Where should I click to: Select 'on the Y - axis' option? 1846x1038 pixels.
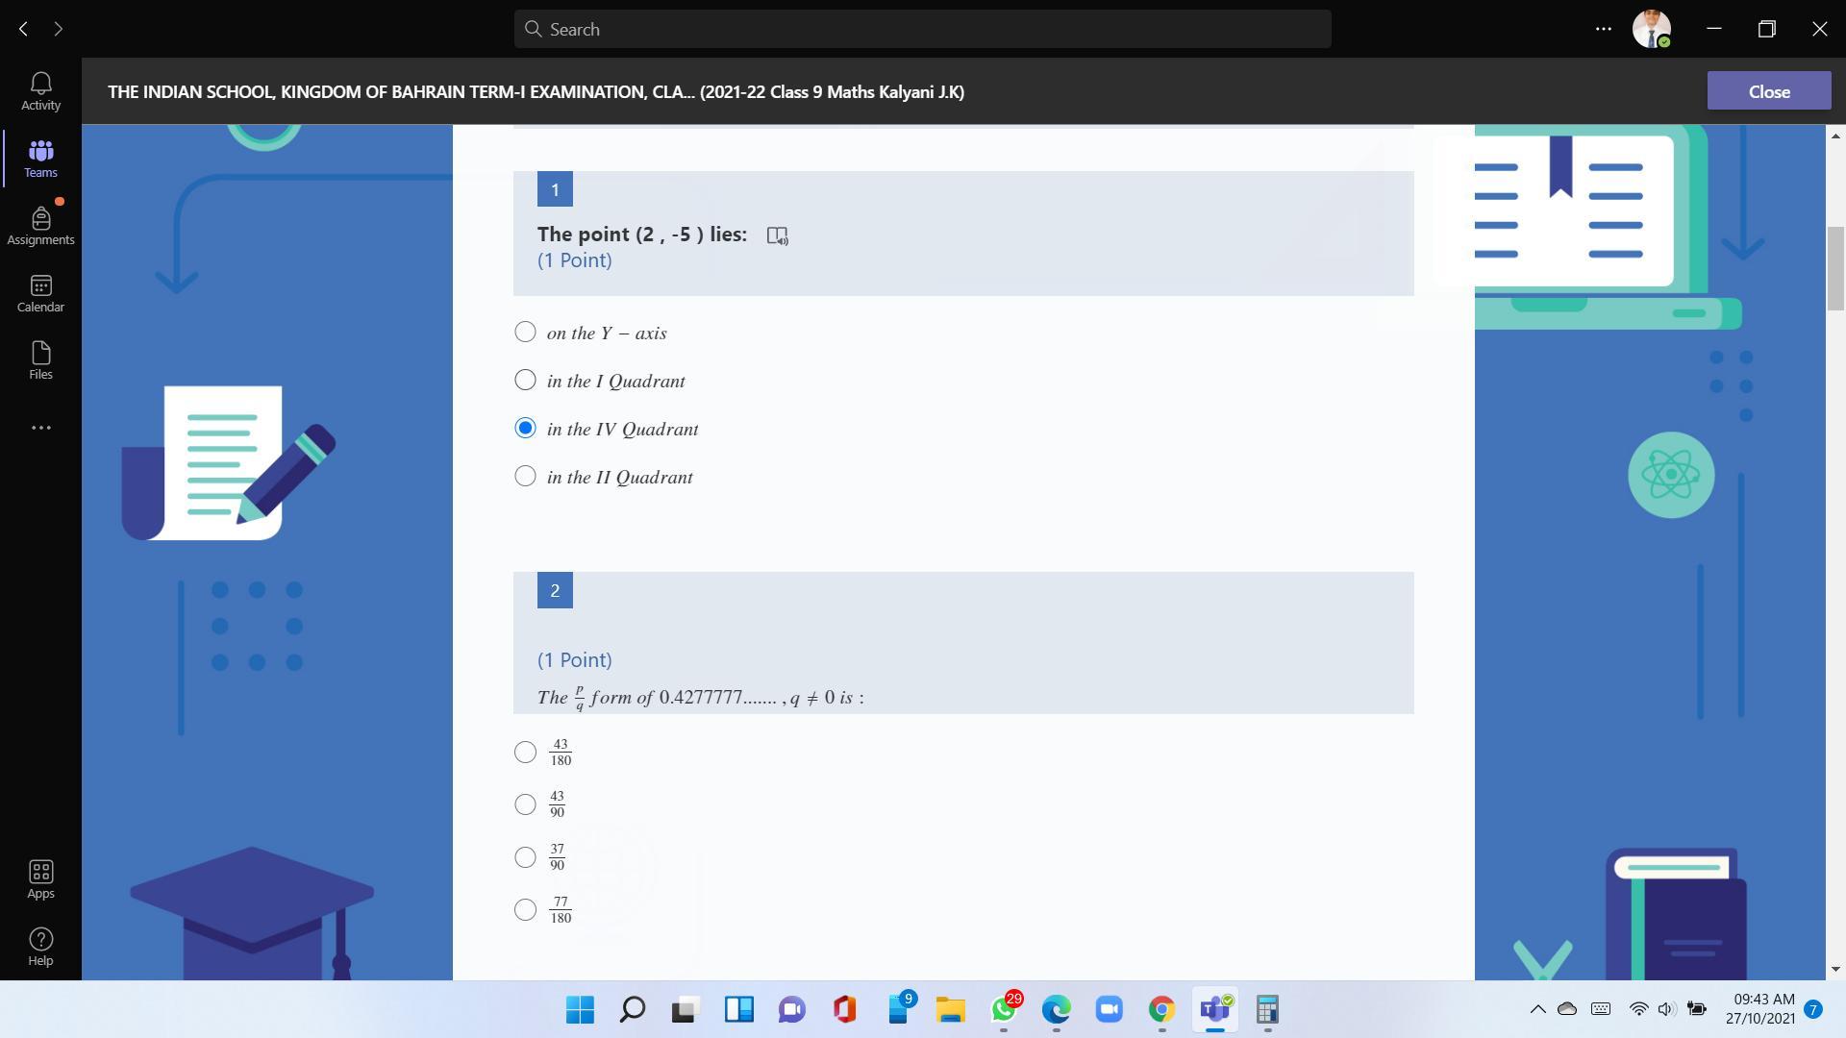[525, 333]
